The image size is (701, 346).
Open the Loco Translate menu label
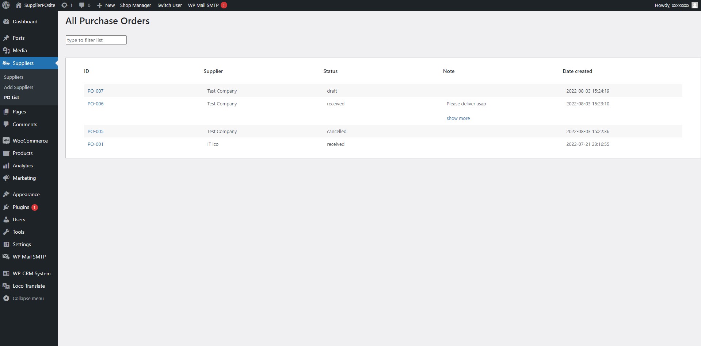(x=29, y=286)
